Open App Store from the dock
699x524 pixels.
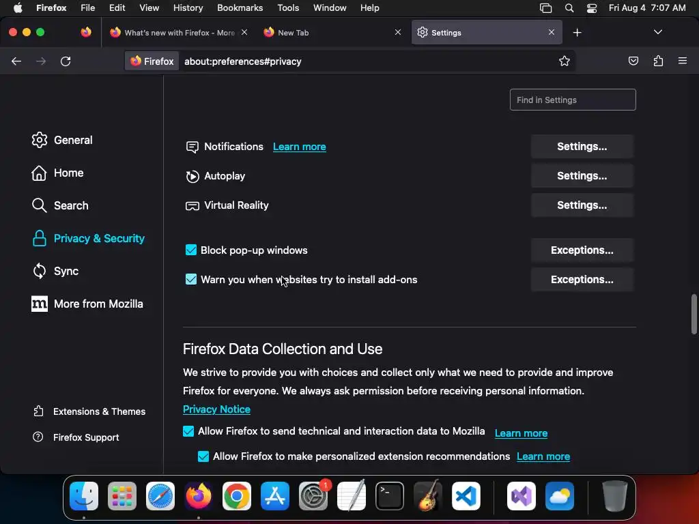point(275,496)
